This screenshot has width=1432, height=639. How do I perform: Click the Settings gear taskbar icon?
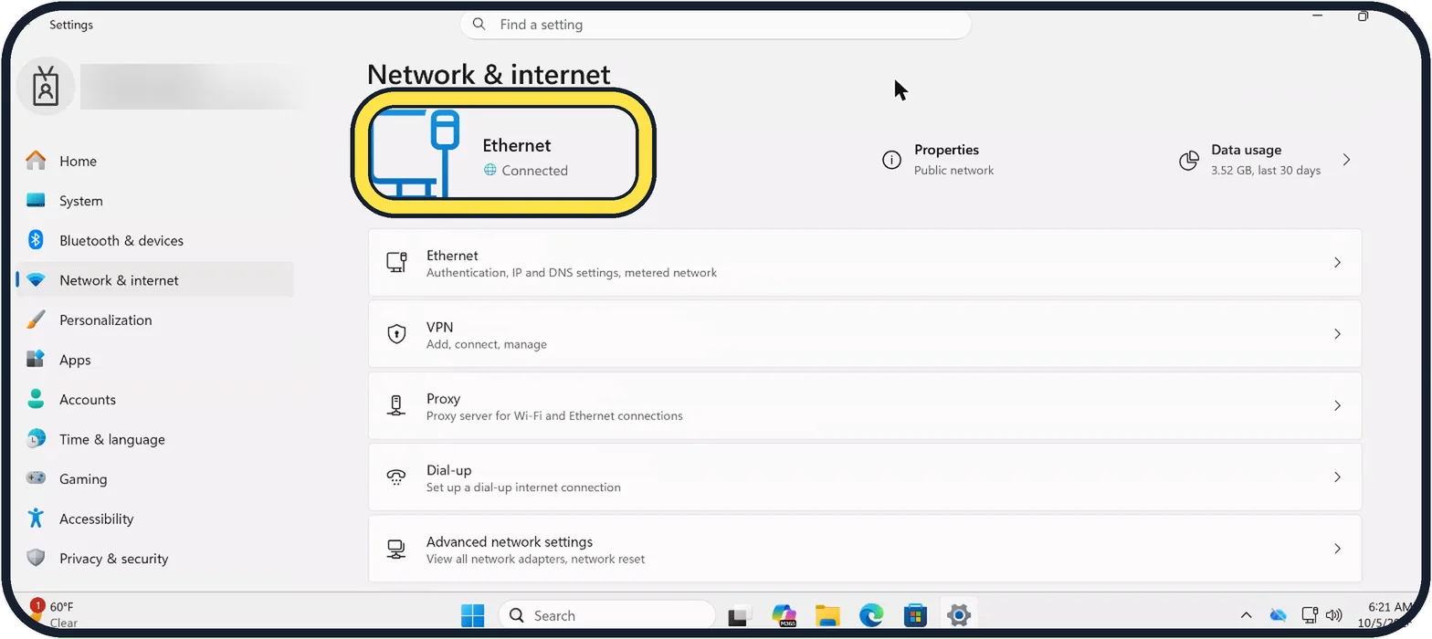pos(958,615)
